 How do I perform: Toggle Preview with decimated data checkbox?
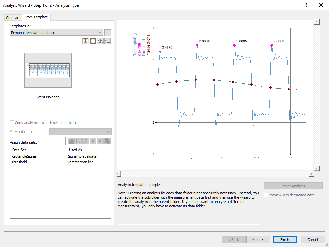pos(266,195)
